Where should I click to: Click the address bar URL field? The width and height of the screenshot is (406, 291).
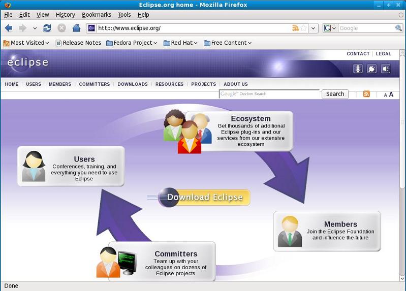[x=194, y=28]
